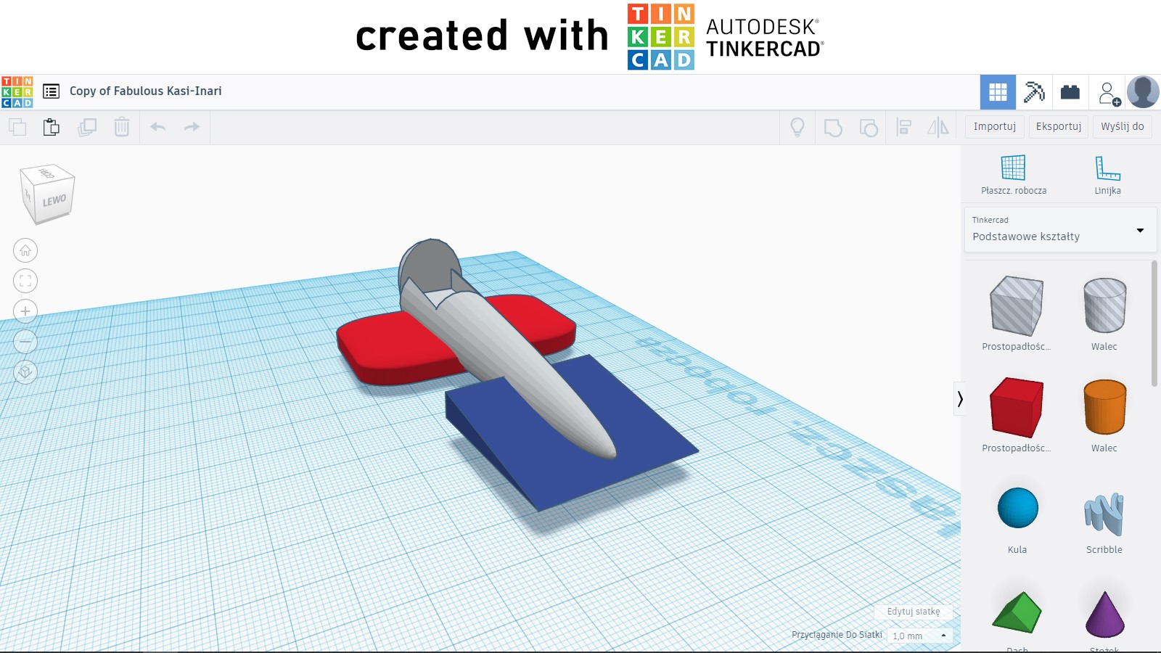Click the Importuj button

point(995,126)
